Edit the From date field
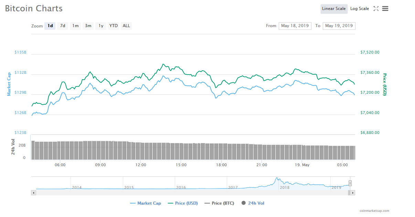The height and width of the screenshot is (217, 415). point(295,26)
